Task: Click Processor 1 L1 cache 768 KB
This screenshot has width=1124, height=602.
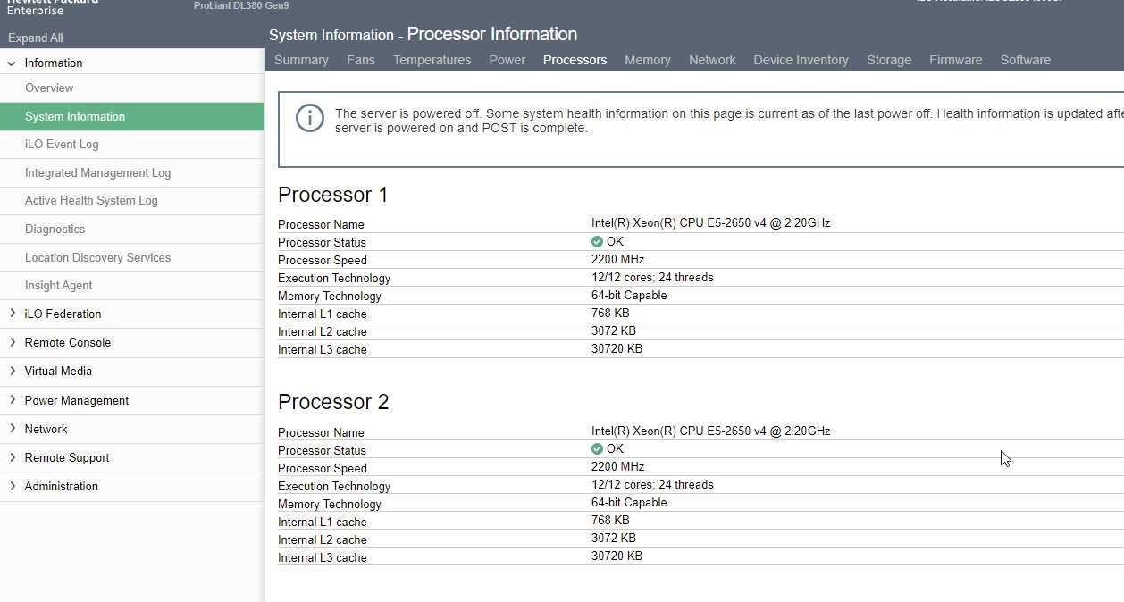Action: tap(610, 313)
